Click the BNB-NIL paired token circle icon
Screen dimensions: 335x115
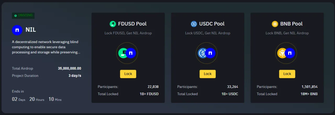(x=286, y=53)
